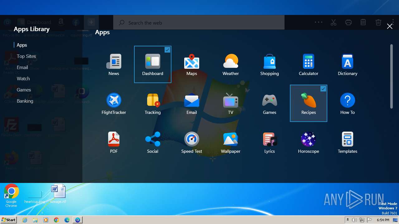Open the Templates app
Screen dimensions: 399x224
(348, 142)
